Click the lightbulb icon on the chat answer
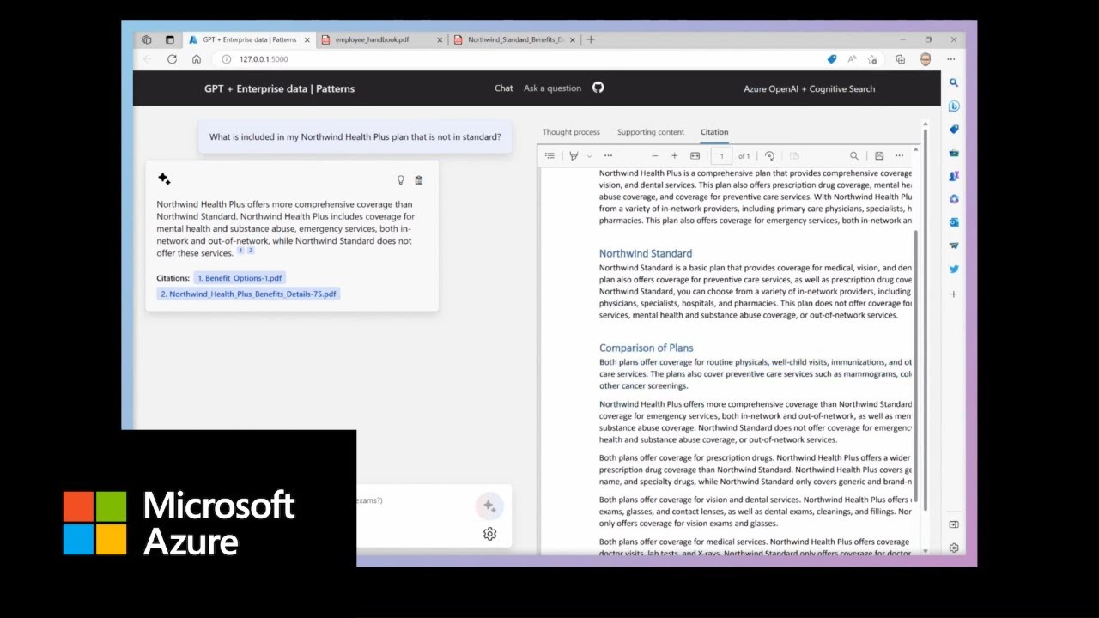 (x=400, y=180)
